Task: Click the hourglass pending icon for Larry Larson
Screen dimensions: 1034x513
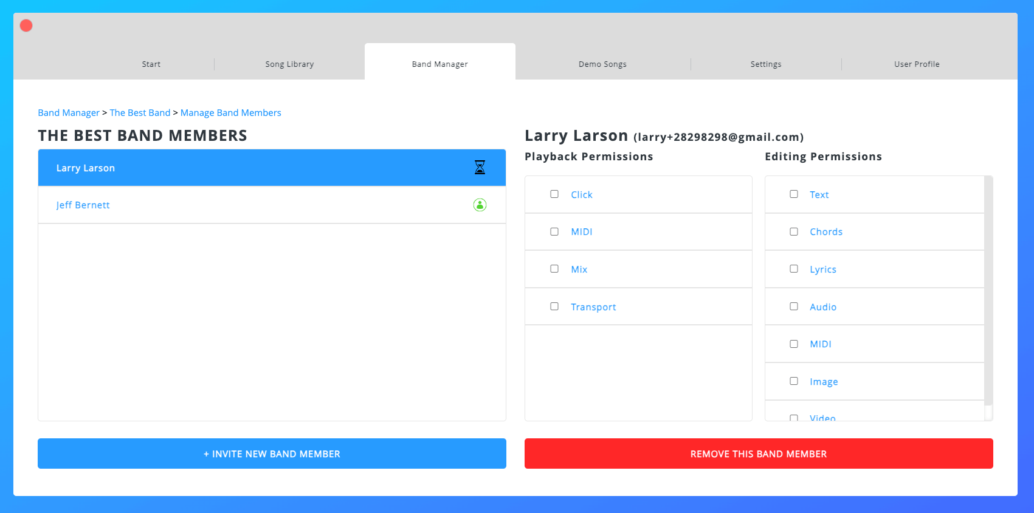Action: [480, 168]
